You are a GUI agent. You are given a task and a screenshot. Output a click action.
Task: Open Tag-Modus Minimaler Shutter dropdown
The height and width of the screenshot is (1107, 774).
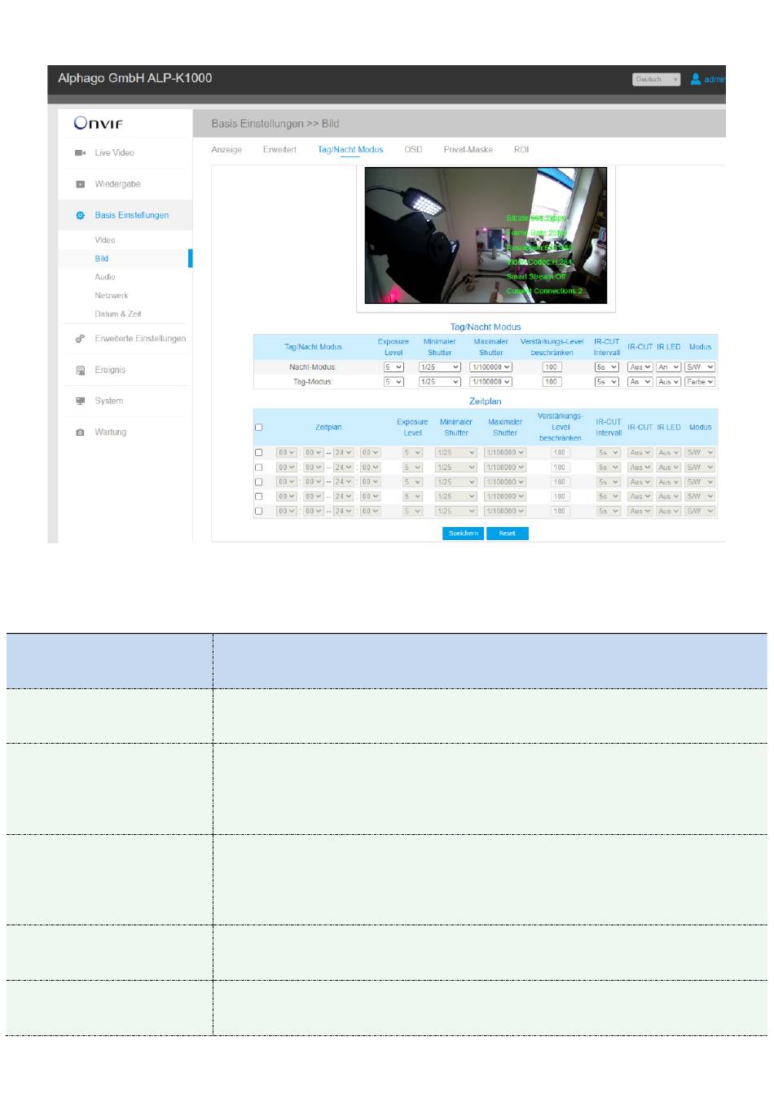coord(440,382)
